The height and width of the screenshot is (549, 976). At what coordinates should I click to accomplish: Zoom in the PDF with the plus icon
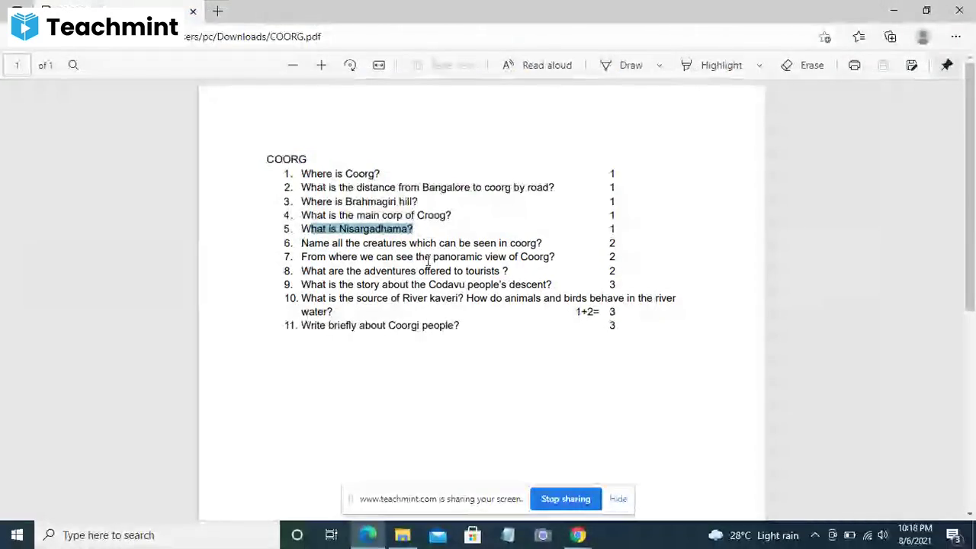321,66
